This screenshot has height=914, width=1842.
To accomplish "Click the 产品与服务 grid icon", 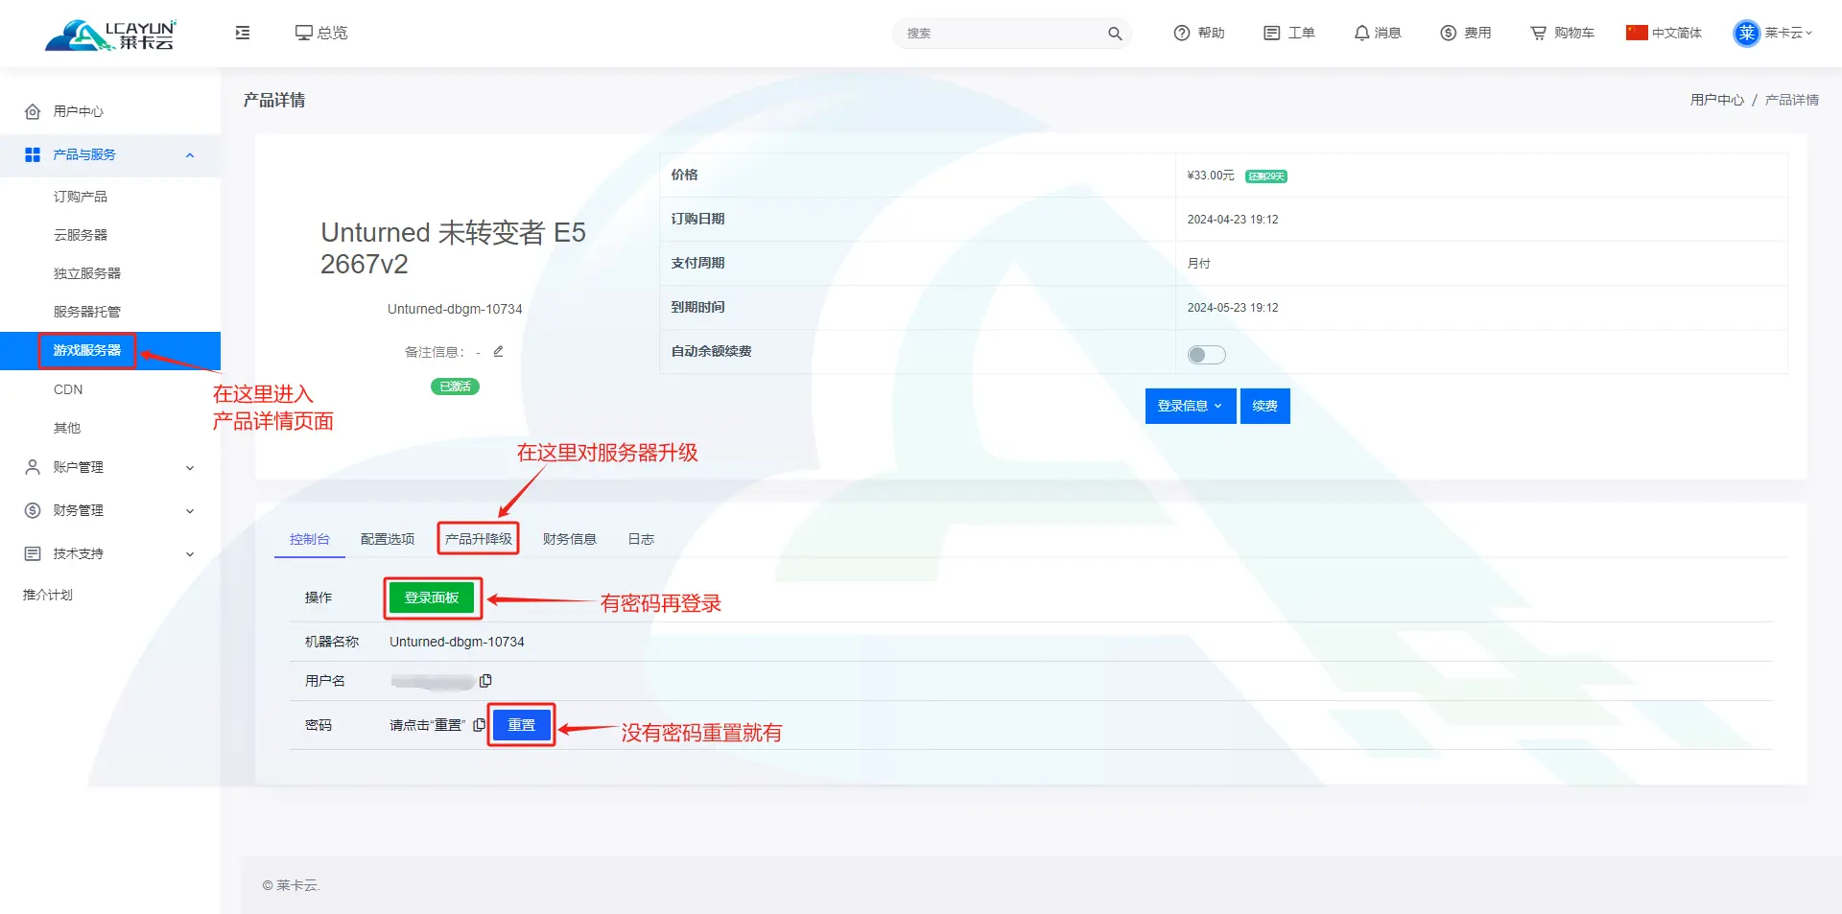I will 33,154.
